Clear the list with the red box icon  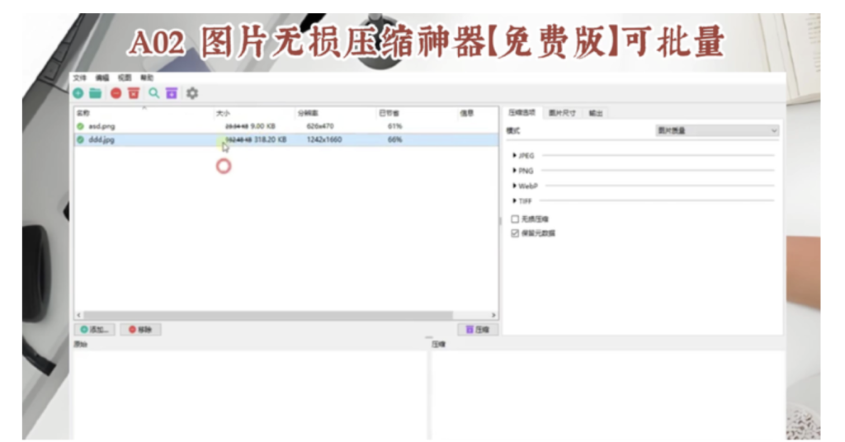134,93
